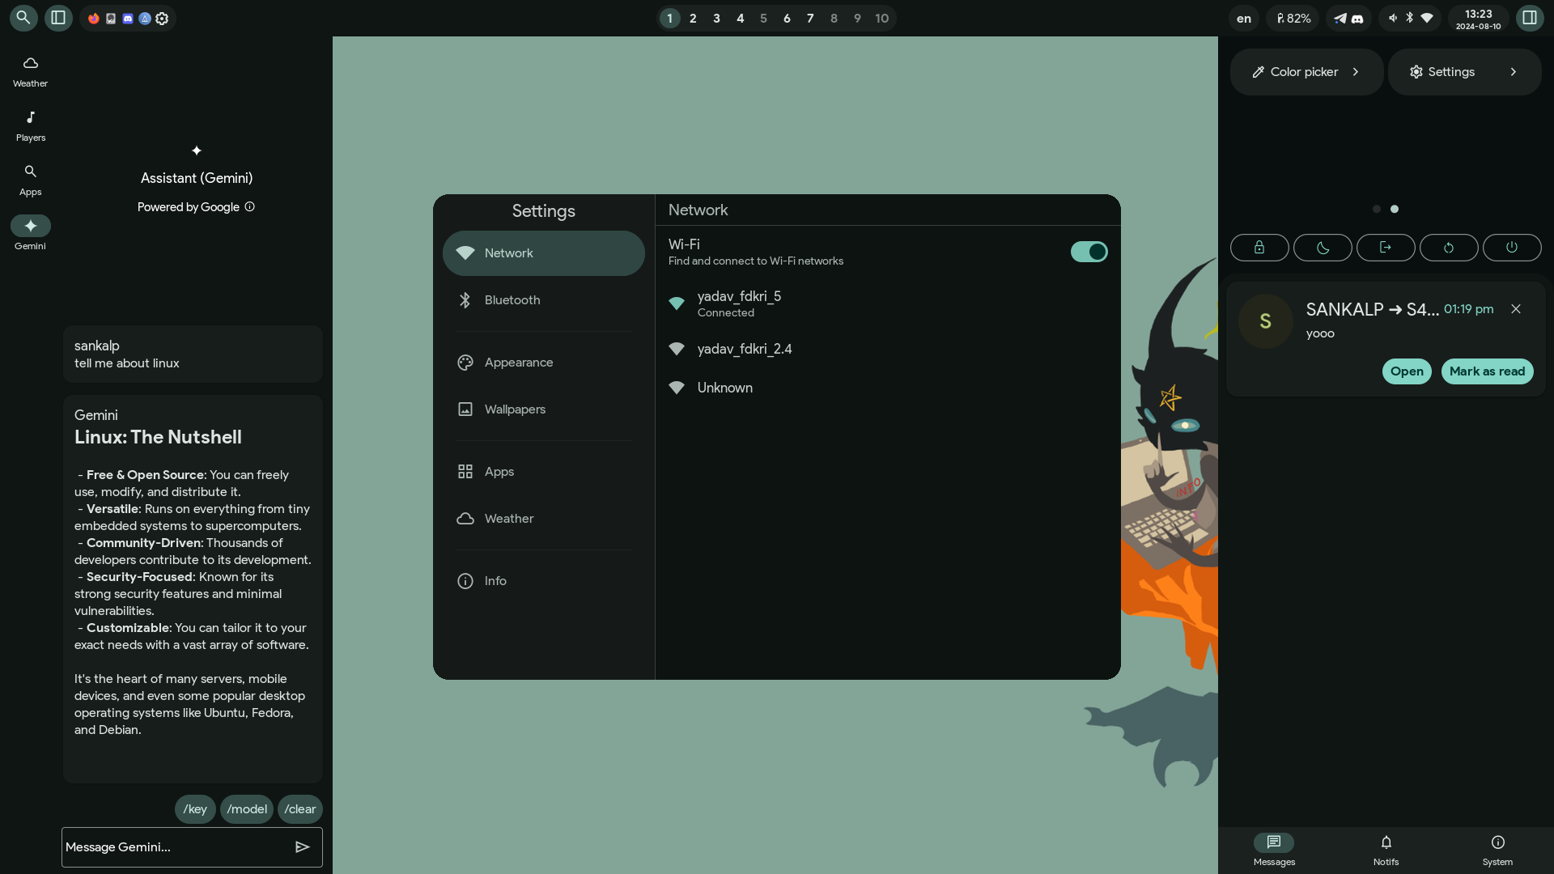Click the volume speaker icon in top bar
Viewport: 1554px width, 874px height.
coord(1392,18)
